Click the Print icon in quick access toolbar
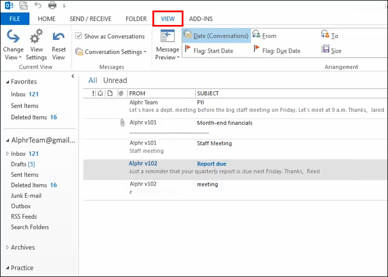The height and width of the screenshot is (277, 388). pyautogui.click(x=52, y=5)
